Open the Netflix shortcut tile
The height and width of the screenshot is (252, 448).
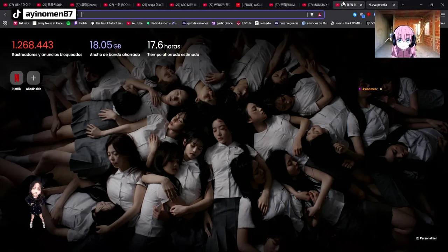(17, 78)
